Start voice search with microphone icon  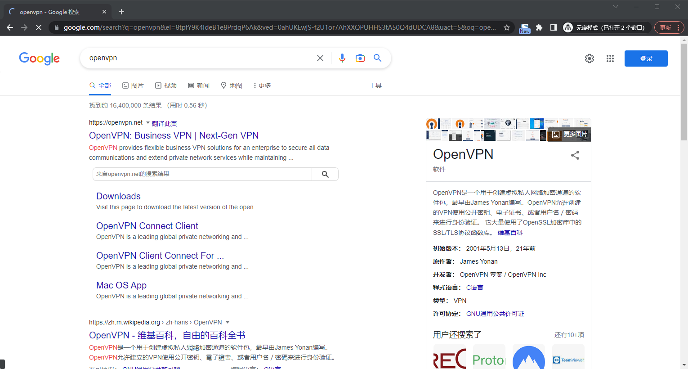pyautogui.click(x=342, y=58)
